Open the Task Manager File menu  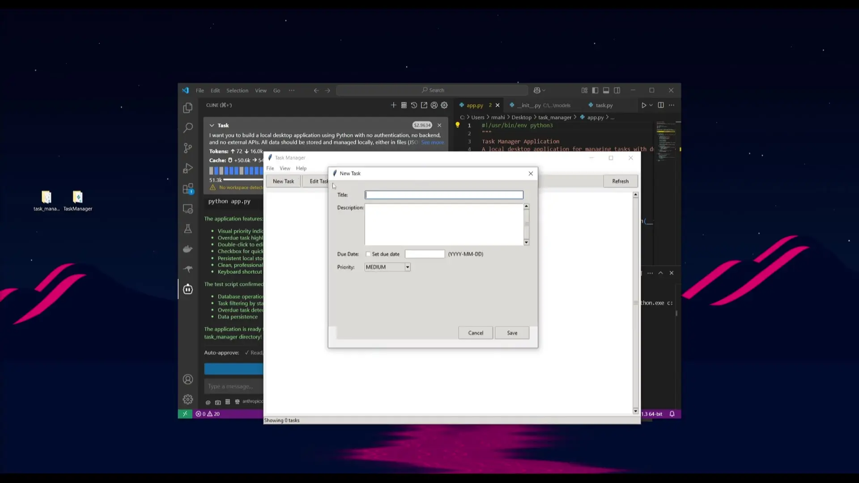[x=270, y=168]
